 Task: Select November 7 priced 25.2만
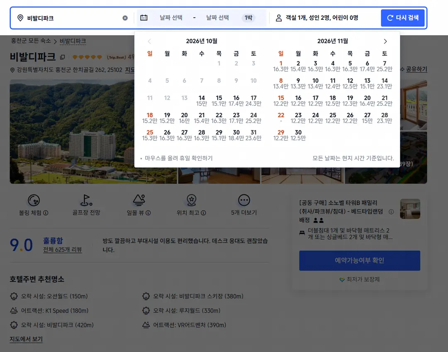[x=385, y=66]
